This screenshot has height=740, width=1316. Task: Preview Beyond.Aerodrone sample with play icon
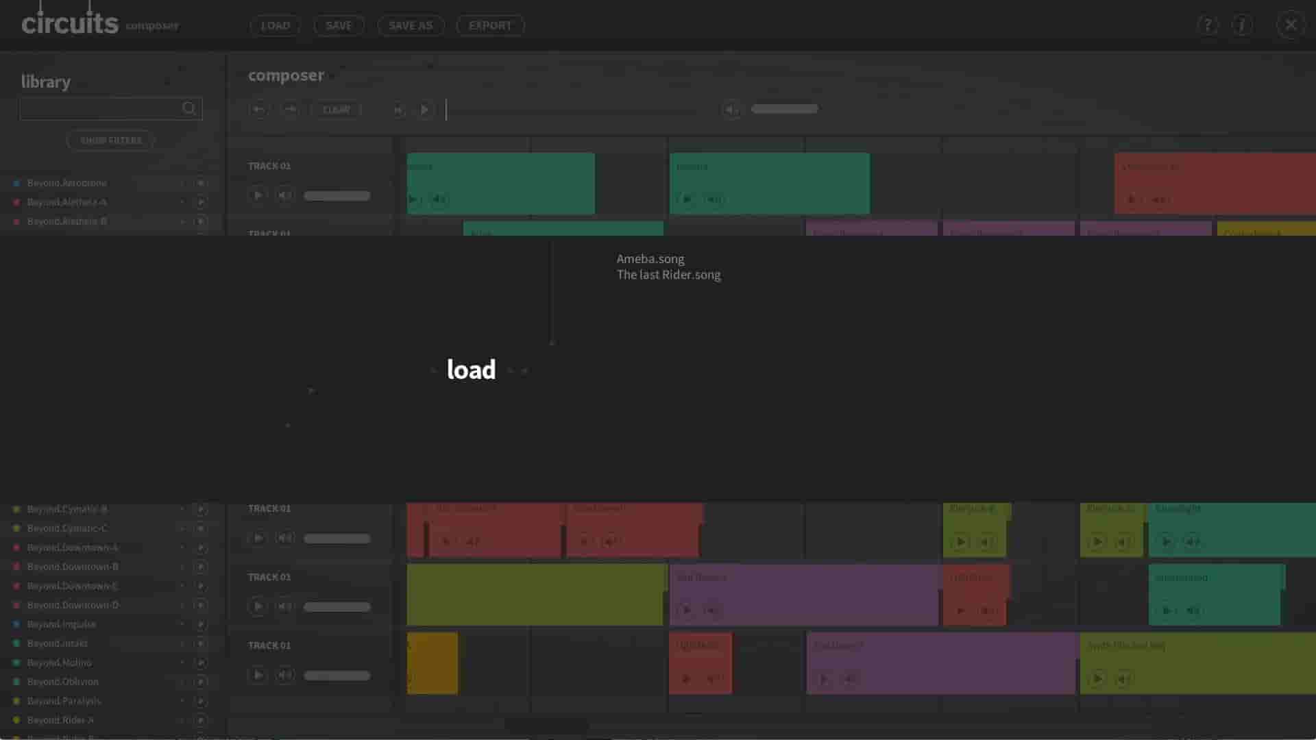(201, 183)
